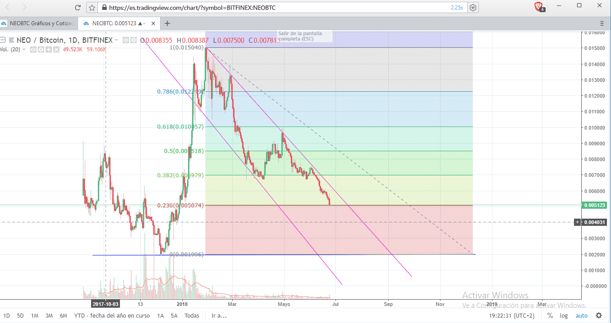This screenshot has width=611, height=323.
Task: Open a new browser tab
Action: tap(167, 23)
